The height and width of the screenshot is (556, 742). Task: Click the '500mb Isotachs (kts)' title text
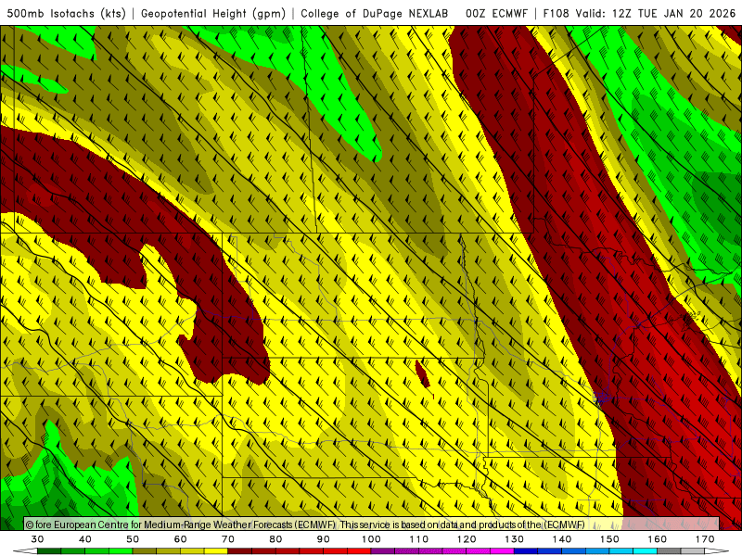pos(66,13)
